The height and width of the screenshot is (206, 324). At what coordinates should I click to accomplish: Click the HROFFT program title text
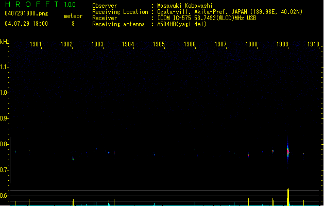click(32, 4)
